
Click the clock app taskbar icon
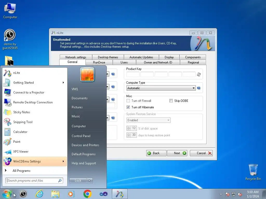[23, 194]
